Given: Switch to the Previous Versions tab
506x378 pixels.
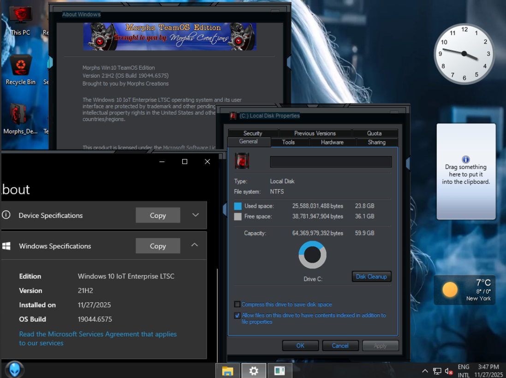Looking at the screenshot, I should coord(315,133).
